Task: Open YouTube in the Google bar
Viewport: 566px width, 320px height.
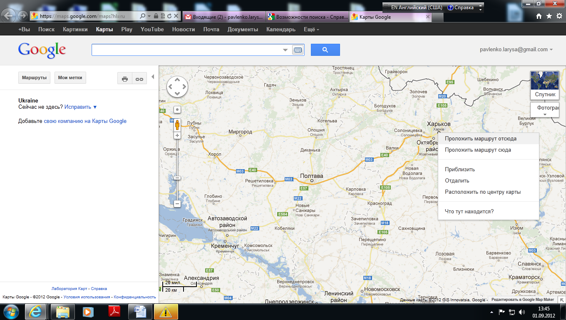Action: tap(152, 30)
